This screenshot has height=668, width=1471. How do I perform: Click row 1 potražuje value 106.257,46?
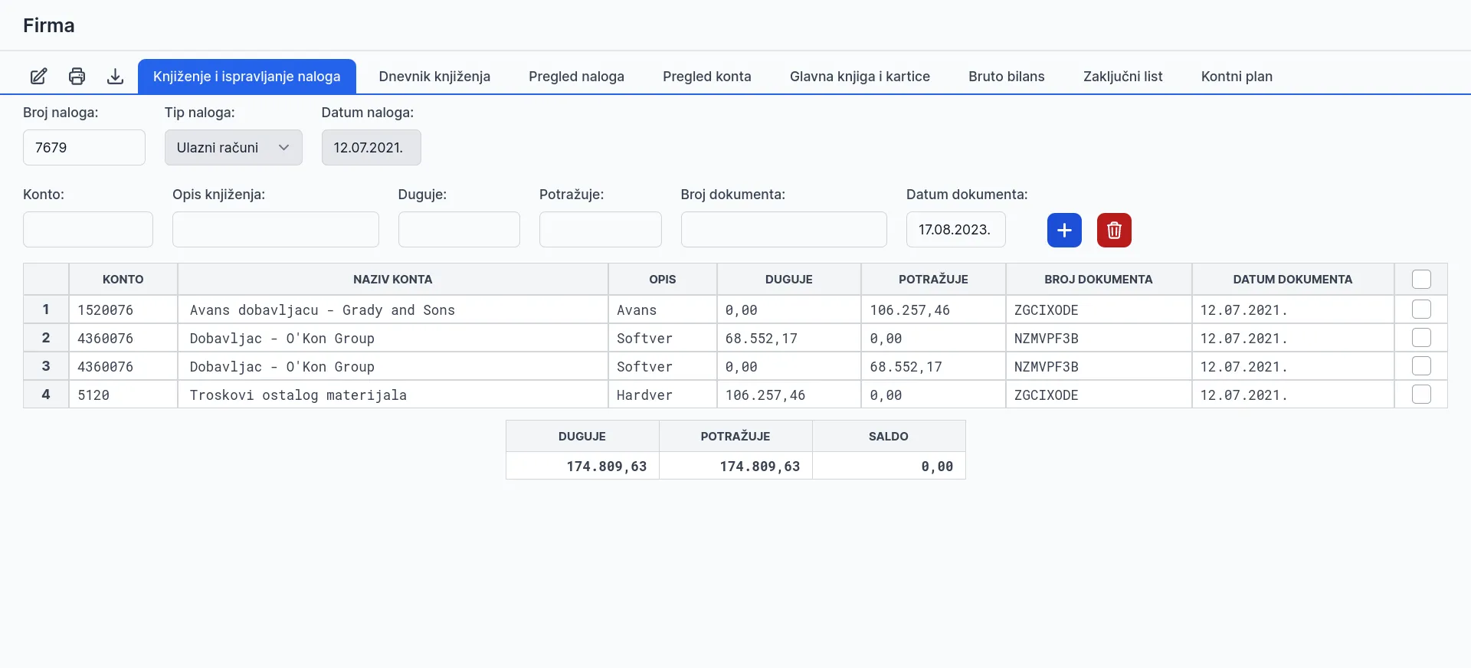tap(933, 309)
